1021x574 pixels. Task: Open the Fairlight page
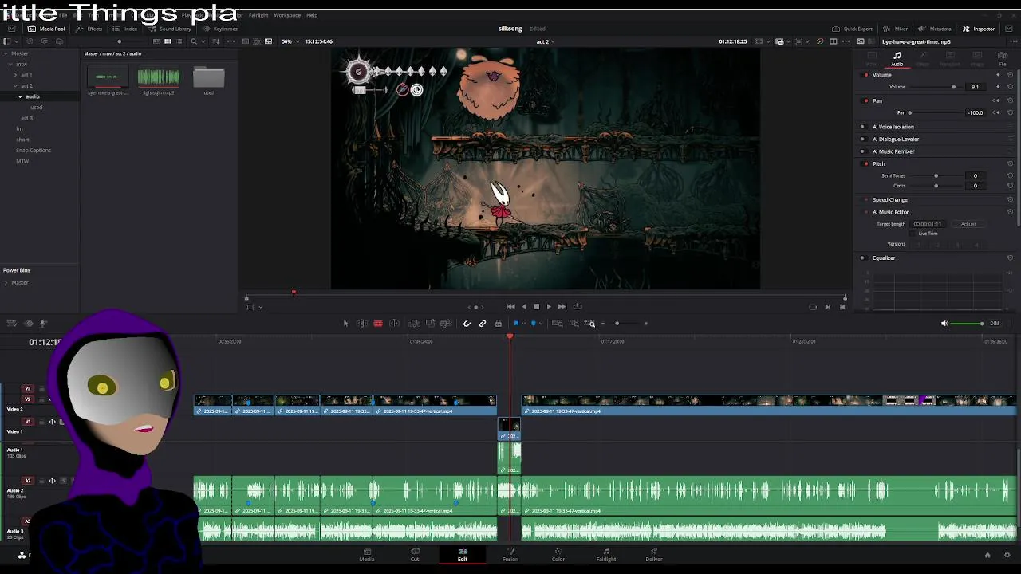606,555
